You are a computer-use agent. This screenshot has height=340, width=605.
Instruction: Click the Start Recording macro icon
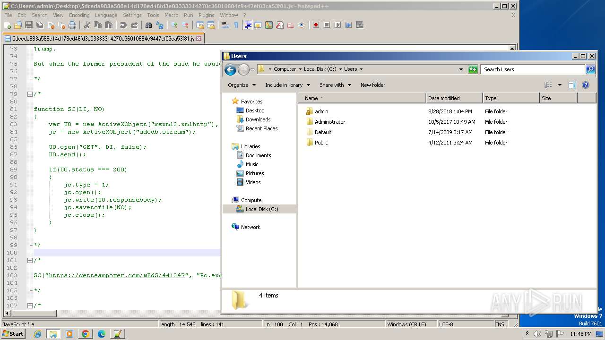(316, 25)
